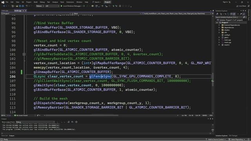
Task: Click the Visual Studio logo icon
Action: (x=3, y=2)
